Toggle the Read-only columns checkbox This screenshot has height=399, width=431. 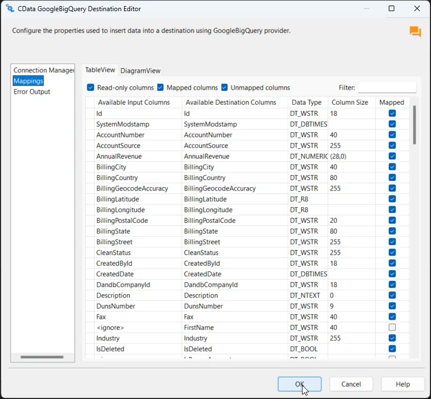[91, 87]
